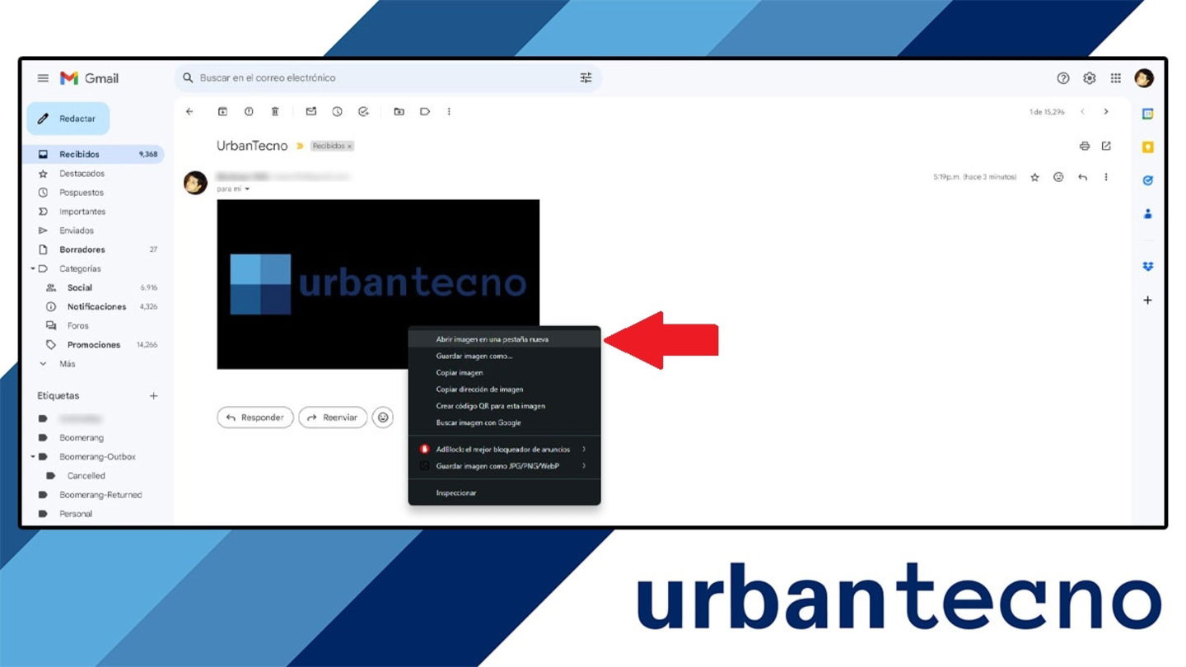The height and width of the screenshot is (667, 1186).
Task: Go to the older message arrow
Action: (1106, 111)
